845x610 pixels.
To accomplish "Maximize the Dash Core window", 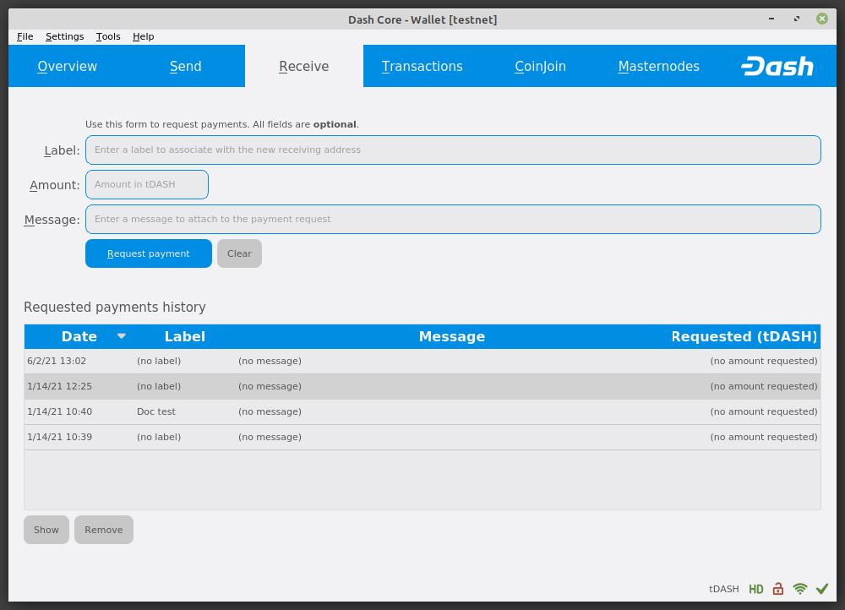I will [x=797, y=19].
